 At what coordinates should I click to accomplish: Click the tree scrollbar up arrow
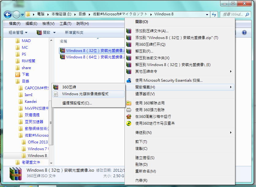pos(51,40)
